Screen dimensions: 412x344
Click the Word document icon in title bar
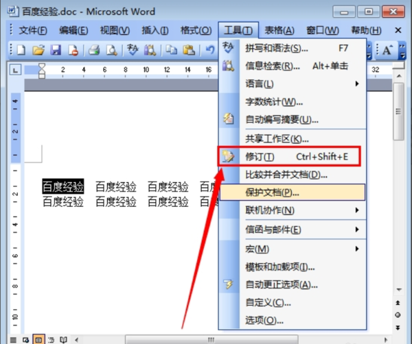pyautogui.click(x=12, y=11)
